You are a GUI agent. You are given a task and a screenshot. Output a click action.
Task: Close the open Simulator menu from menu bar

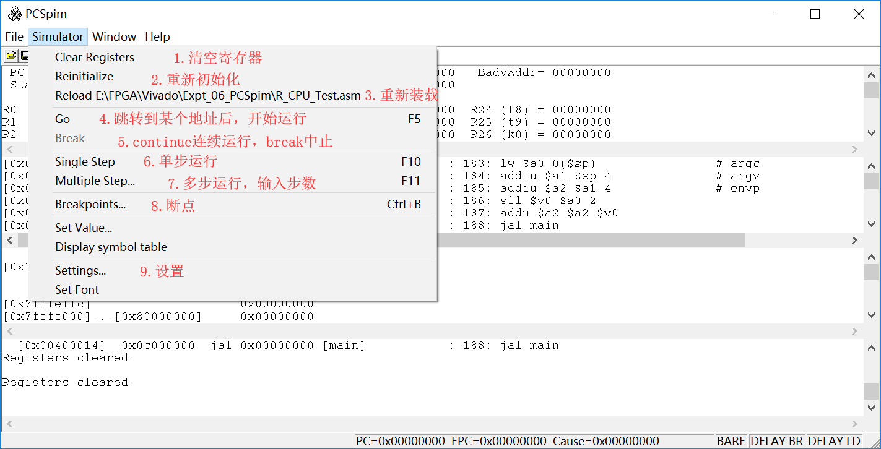tap(58, 36)
